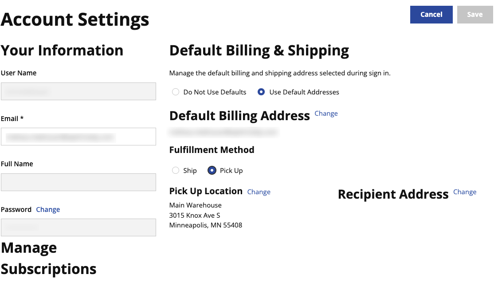The height and width of the screenshot is (282, 502).
Task: Click the Main Warehouse address text
Action: tap(195, 205)
